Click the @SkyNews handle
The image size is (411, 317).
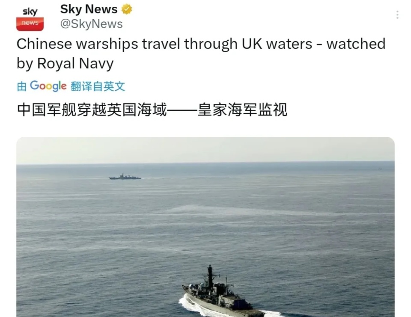(x=91, y=24)
